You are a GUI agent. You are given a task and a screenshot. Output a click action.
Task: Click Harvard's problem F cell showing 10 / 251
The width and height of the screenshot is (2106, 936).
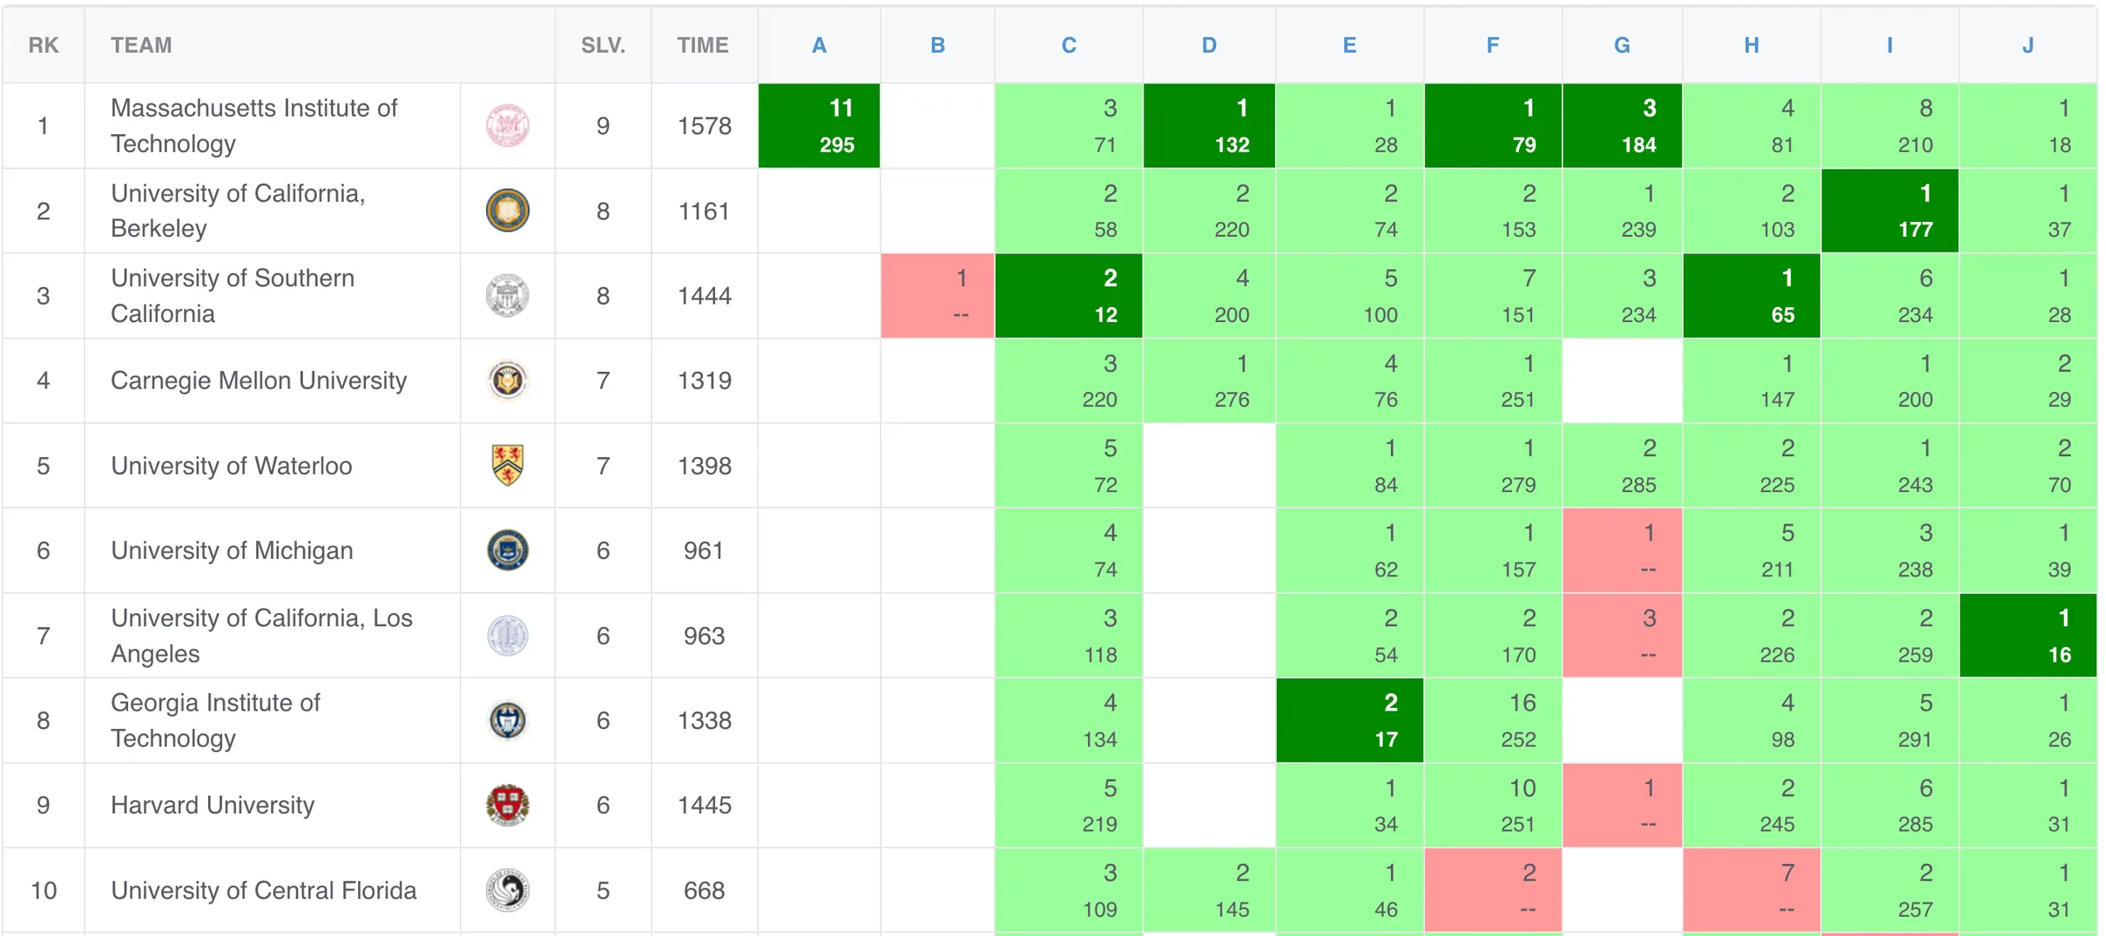click(x=1493, y=805)
